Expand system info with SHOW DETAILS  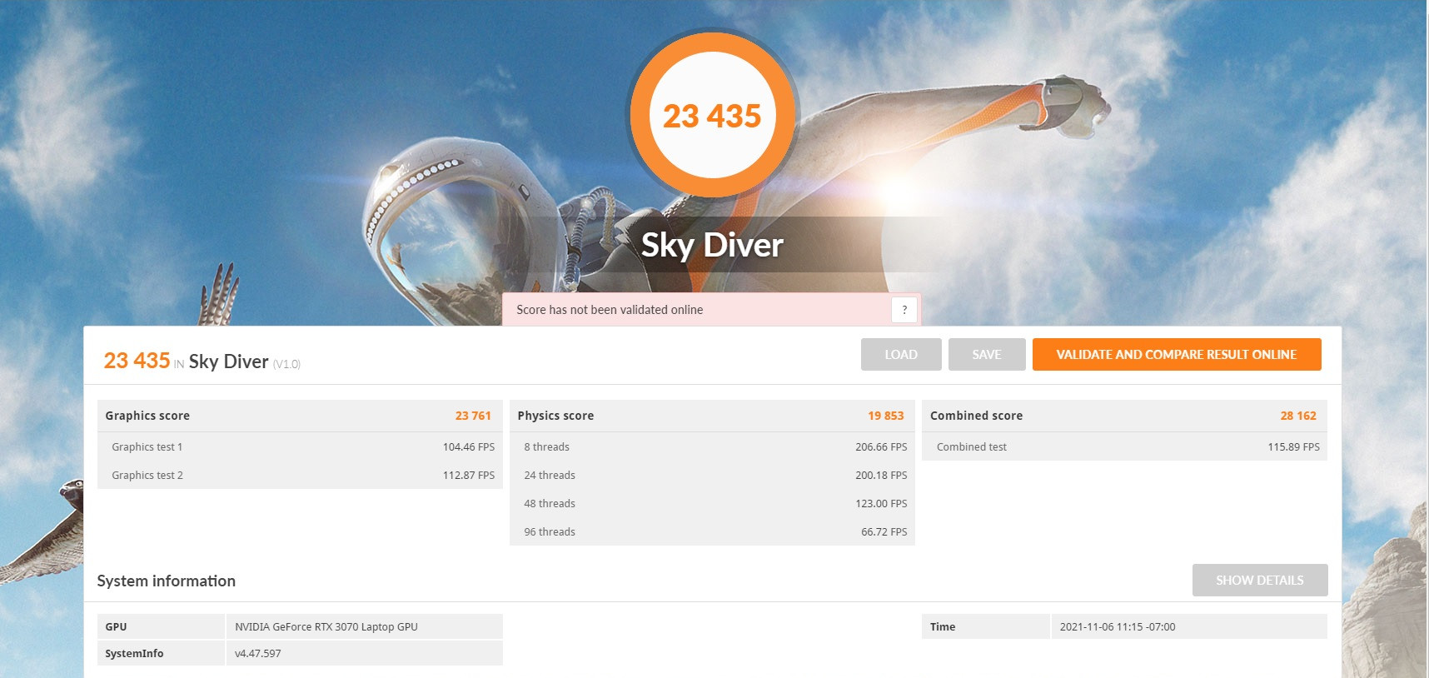tap(1259, 581)
